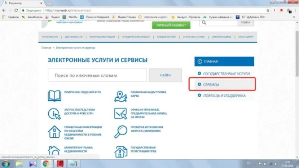
Task: Click the RU language indicator in the tray
Action: [248, 163]
